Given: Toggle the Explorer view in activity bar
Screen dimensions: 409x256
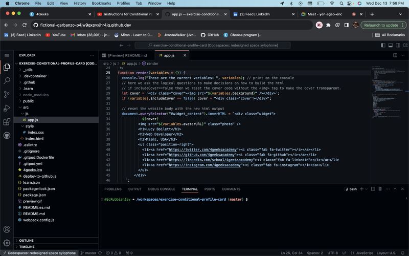Looking at the screenshot, I should [x=7, y=67].
